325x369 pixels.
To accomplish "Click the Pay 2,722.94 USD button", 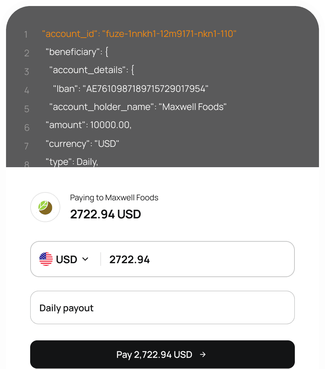I will (162, 354).
